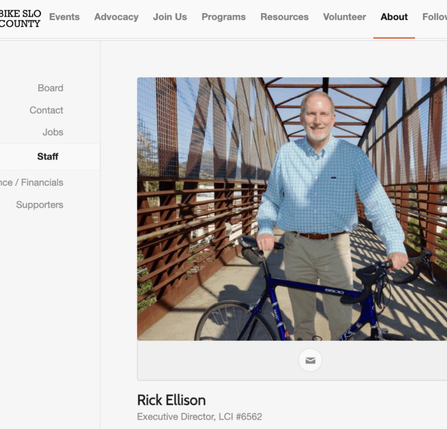Viewport: 447px width, 429px height.
Task: Open the Contact sidebar link
Action: (47, 110)
